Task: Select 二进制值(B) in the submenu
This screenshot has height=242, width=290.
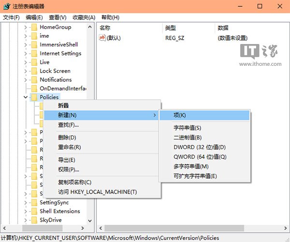Action: (204, 137)
